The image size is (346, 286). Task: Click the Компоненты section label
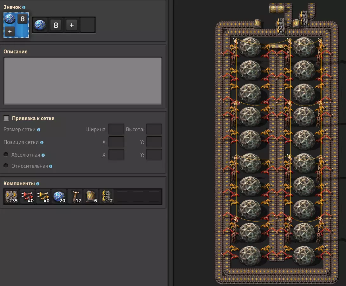point(19,183)
